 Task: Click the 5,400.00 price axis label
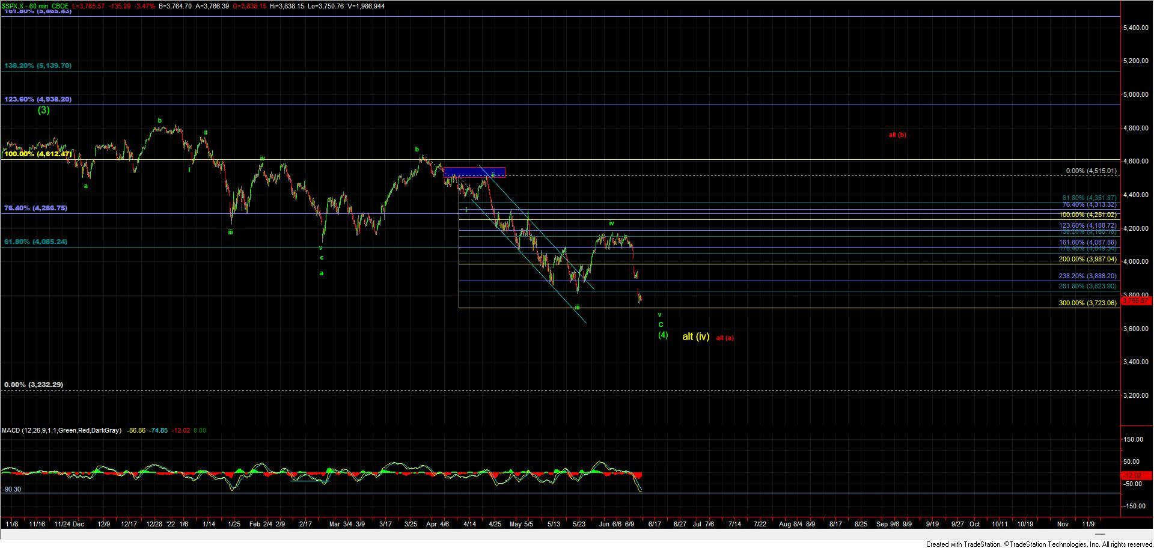click(1136, 28)
